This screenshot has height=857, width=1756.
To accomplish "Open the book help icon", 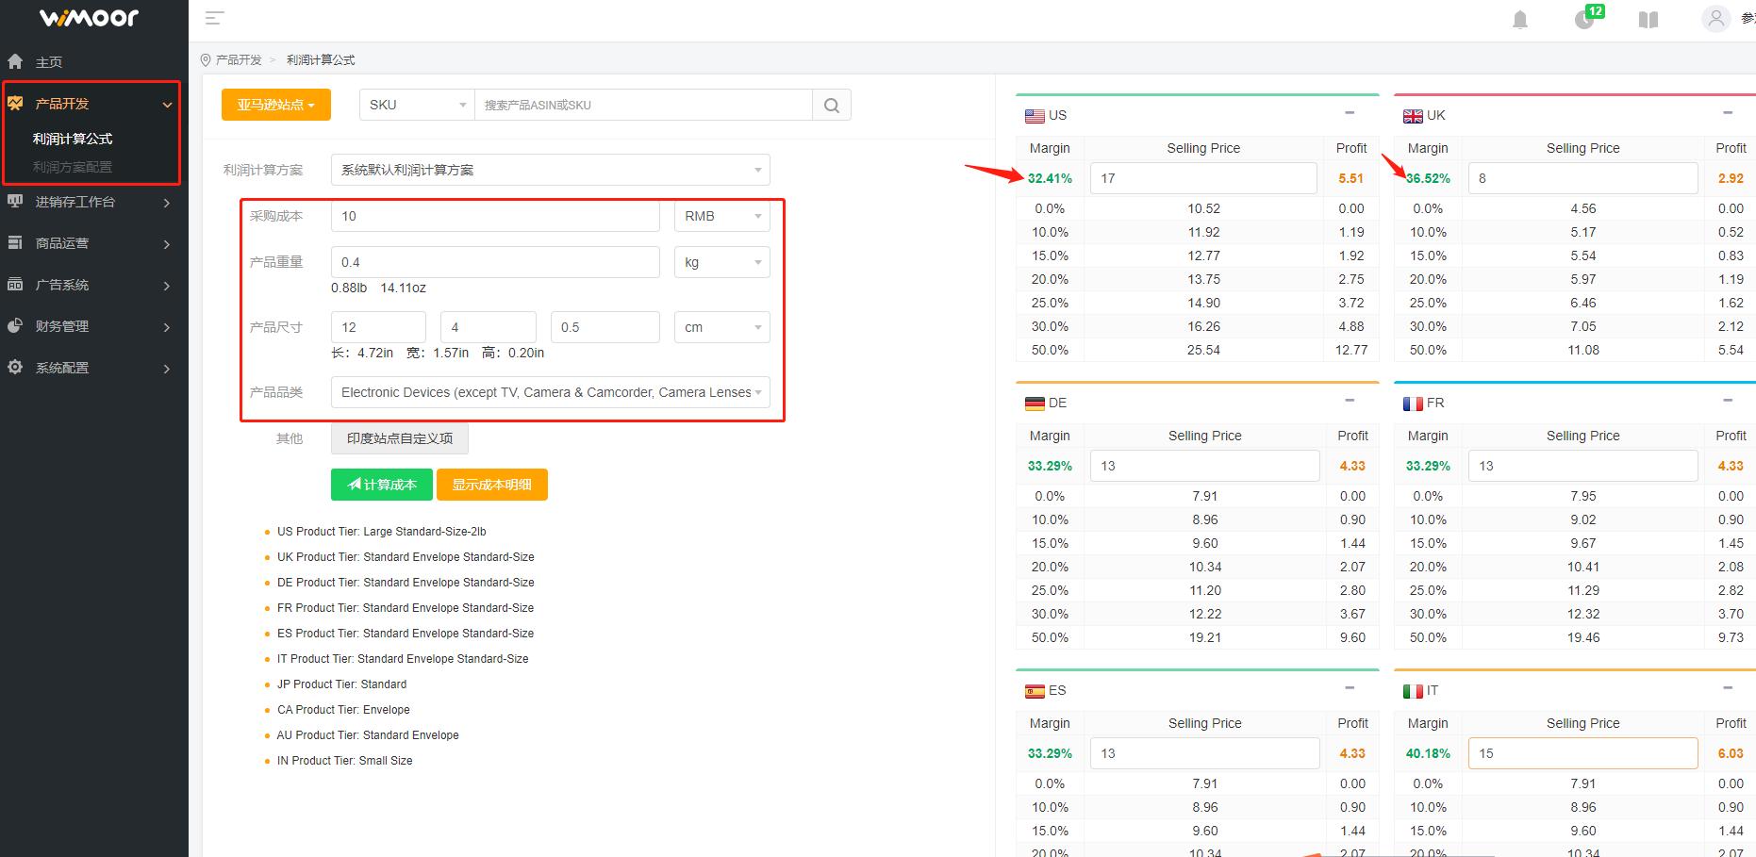I will (x=1648, y=20).
